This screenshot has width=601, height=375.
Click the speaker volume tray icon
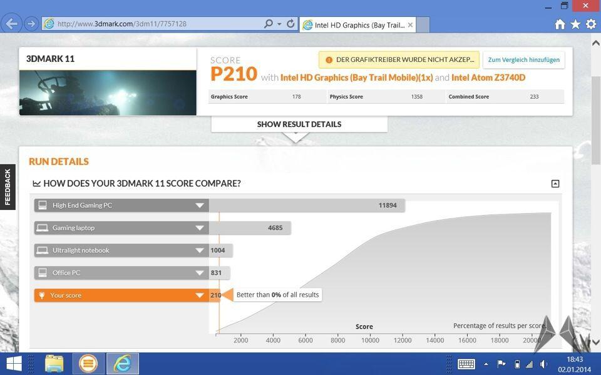[x=544, y=364]
